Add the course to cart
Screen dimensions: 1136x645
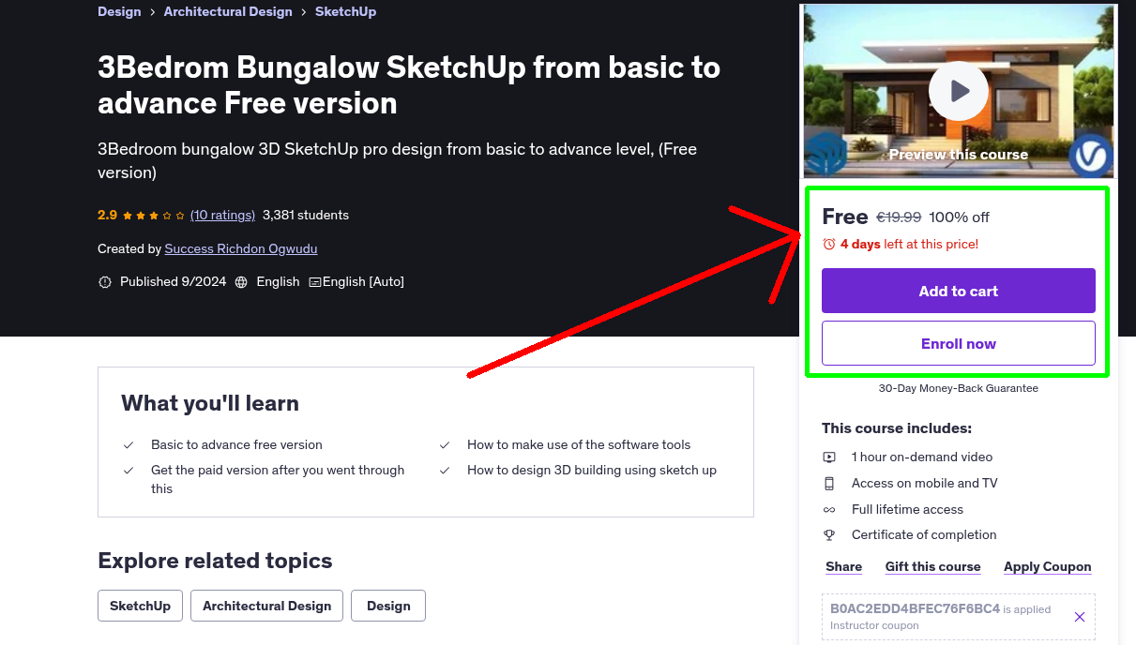958,291
